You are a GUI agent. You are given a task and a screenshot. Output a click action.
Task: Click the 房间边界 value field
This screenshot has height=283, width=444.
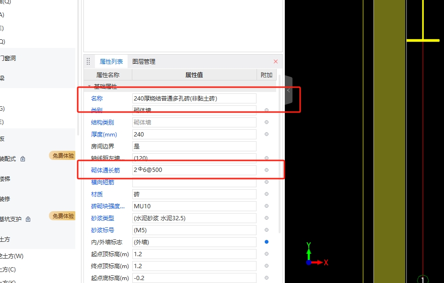point(194,146)
